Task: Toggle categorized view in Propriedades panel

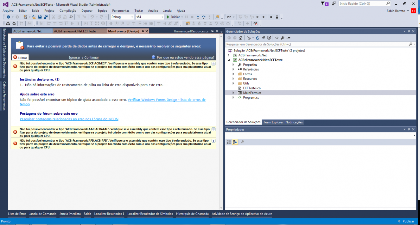Action: pyautogui.click(x=229, y=142)
